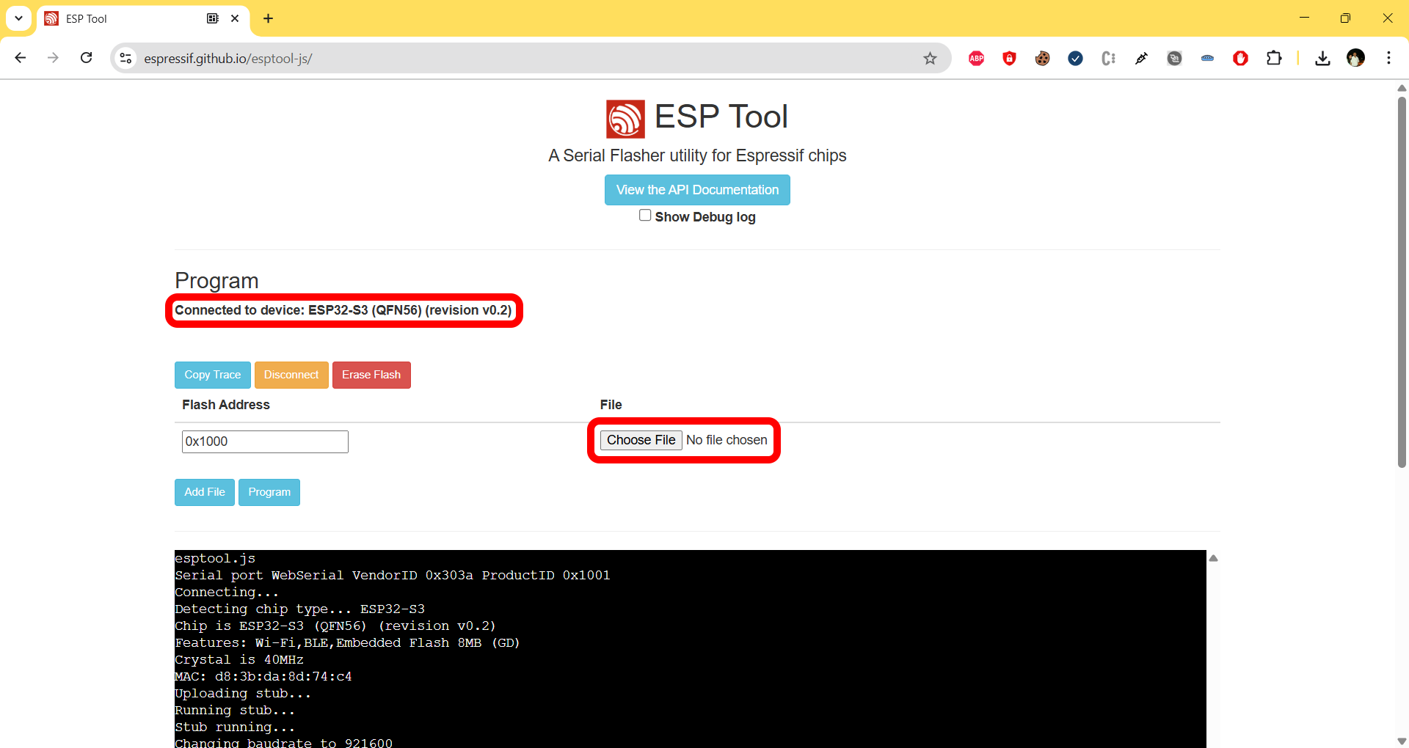
Task: Open the browser Downloads icon
Action: click(x=1322, y=59)
